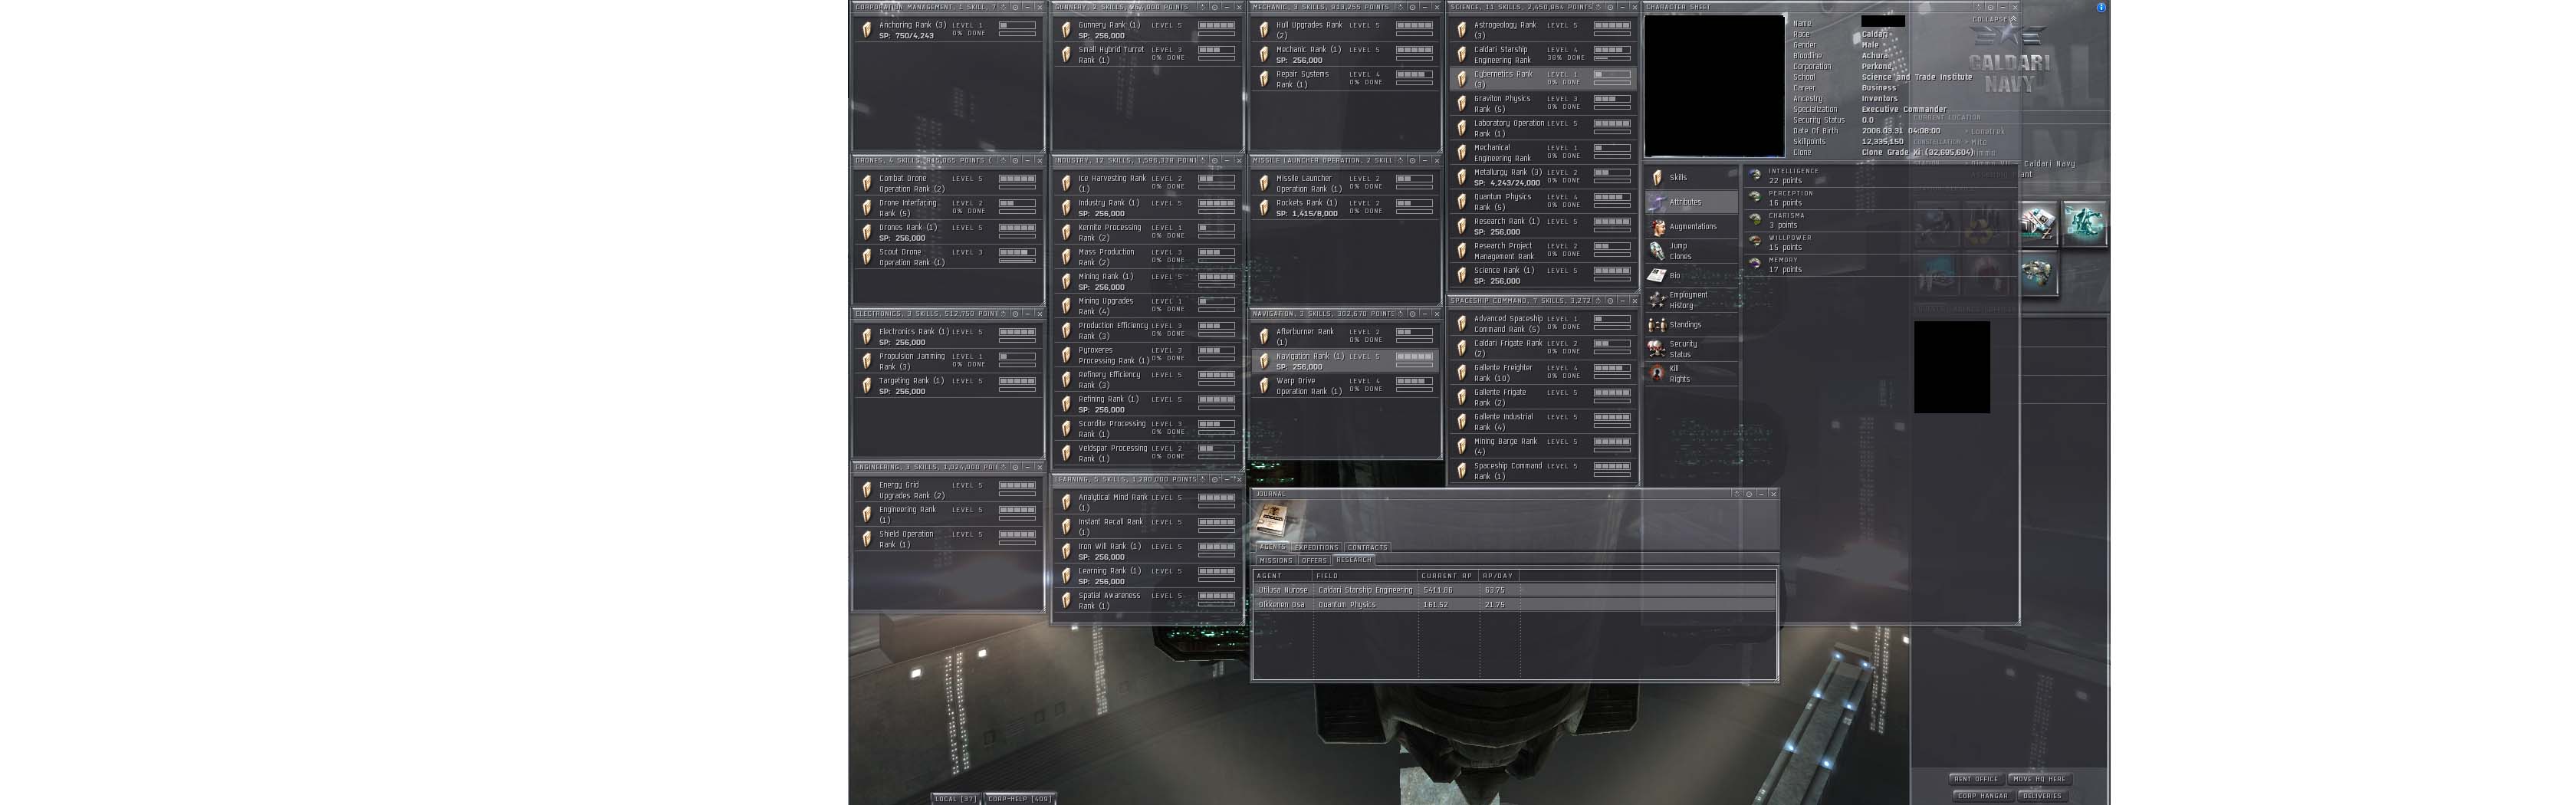Select the Refinery Efficiency skill row
This screenshot has height=805, width=2576.
point(1146,380)
